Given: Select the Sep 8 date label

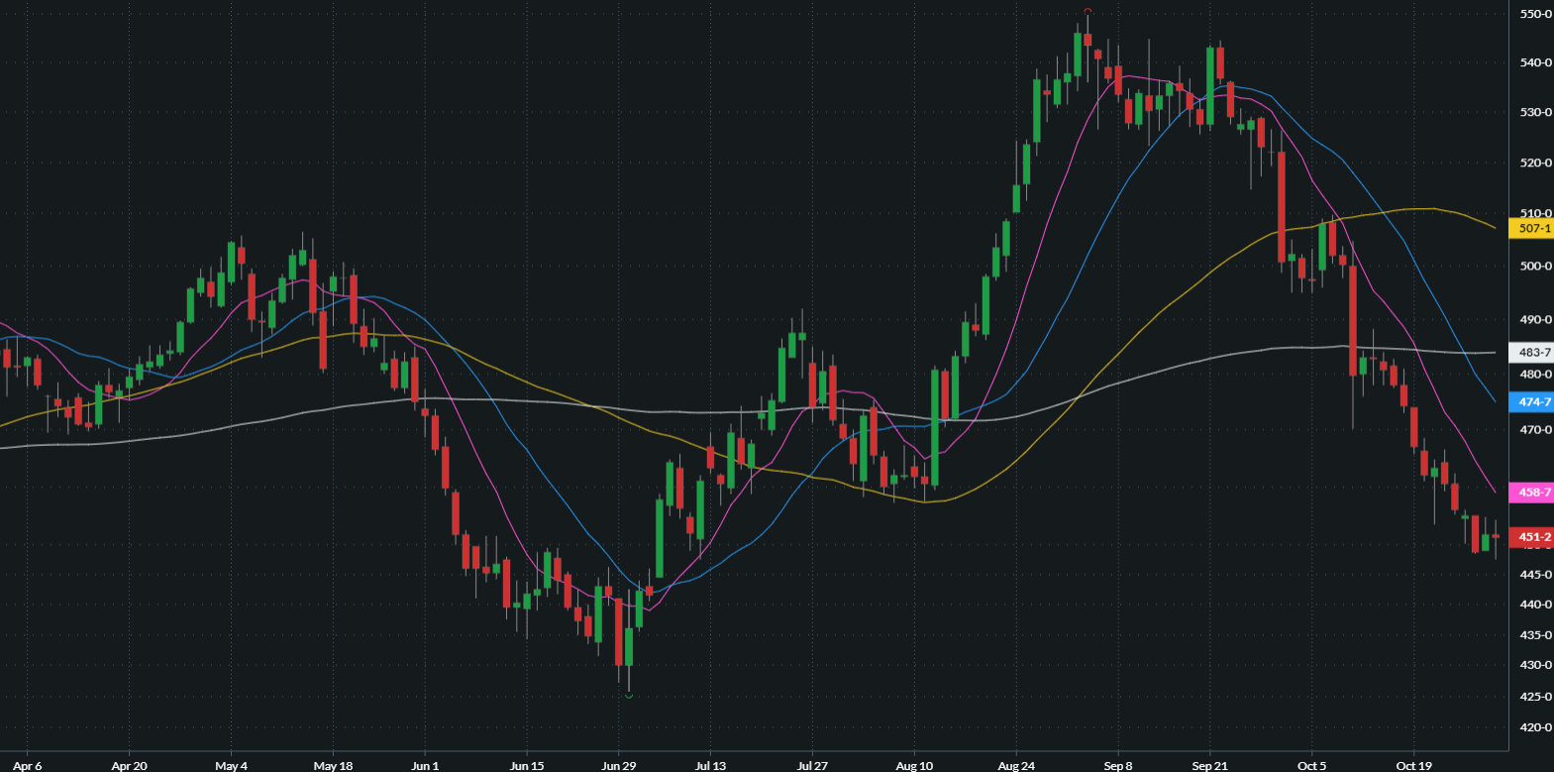Looking at the screenshot, I should point(1118,765).
